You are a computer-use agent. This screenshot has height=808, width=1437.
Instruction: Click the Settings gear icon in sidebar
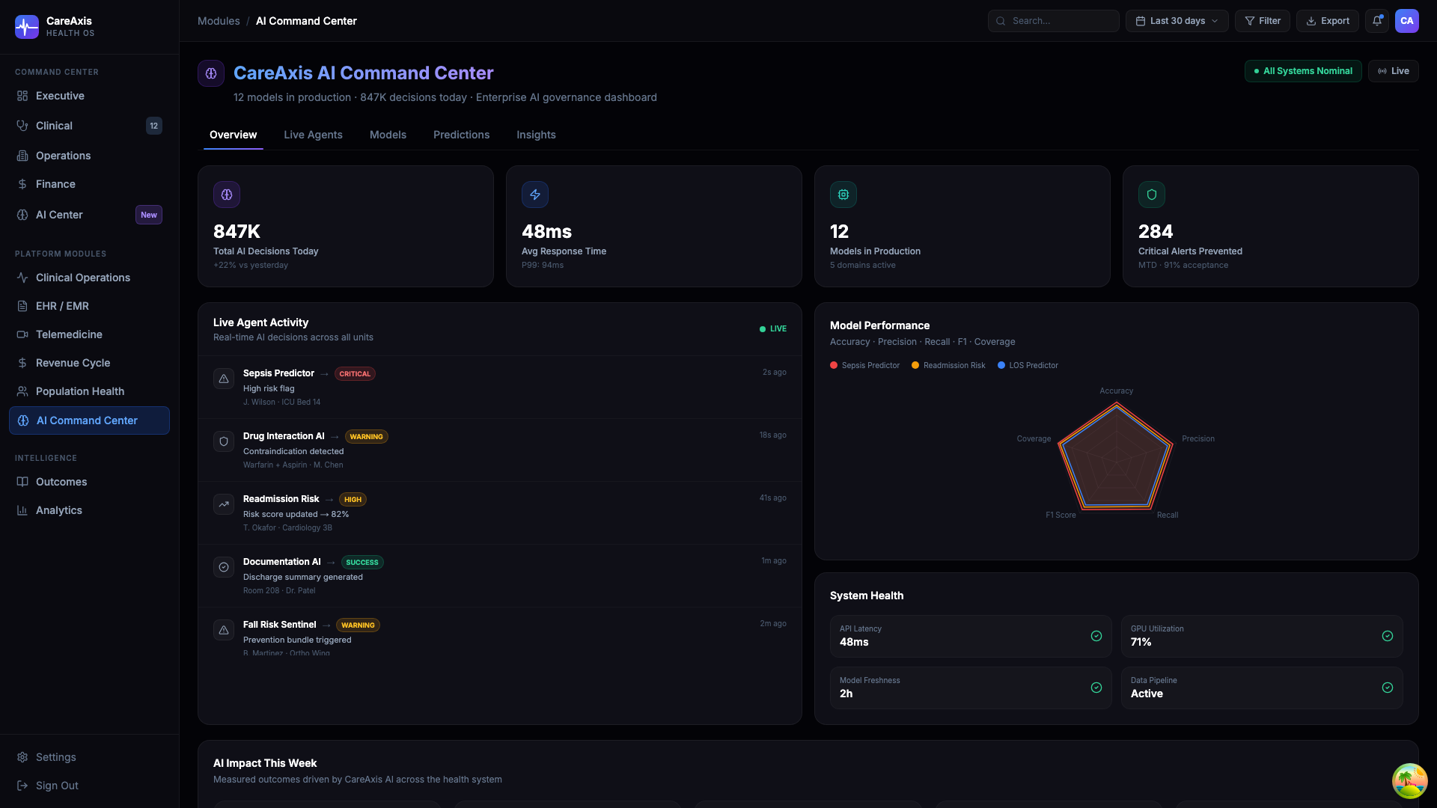pyautogui.click(x=22, y=757)
